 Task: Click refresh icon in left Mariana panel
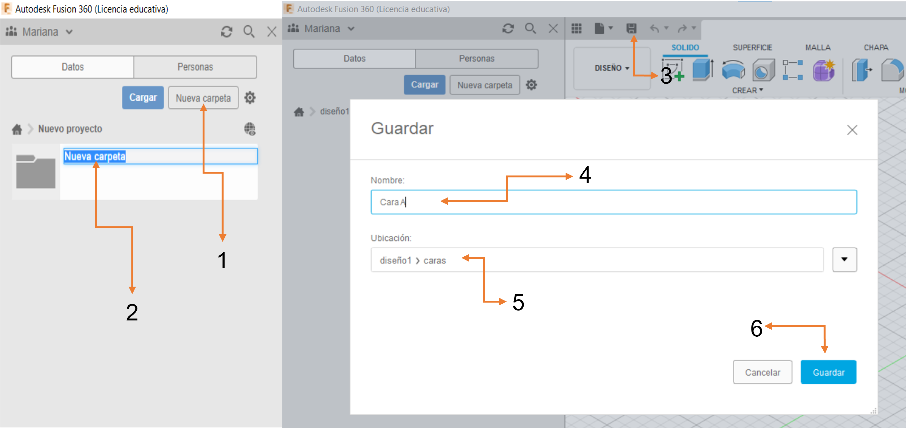[226, 32]
